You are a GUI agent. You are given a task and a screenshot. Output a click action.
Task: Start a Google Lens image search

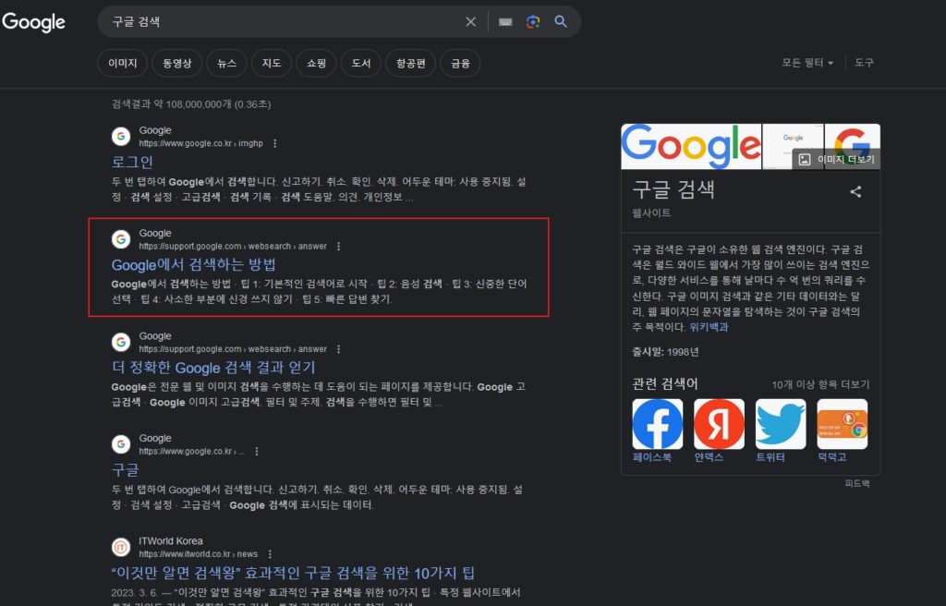click(x=533, y=22)
